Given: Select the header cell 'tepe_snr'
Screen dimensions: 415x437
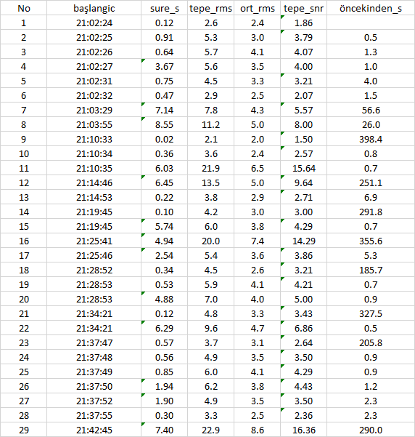Looking at the screenshot, I should (x=303, y=8).
